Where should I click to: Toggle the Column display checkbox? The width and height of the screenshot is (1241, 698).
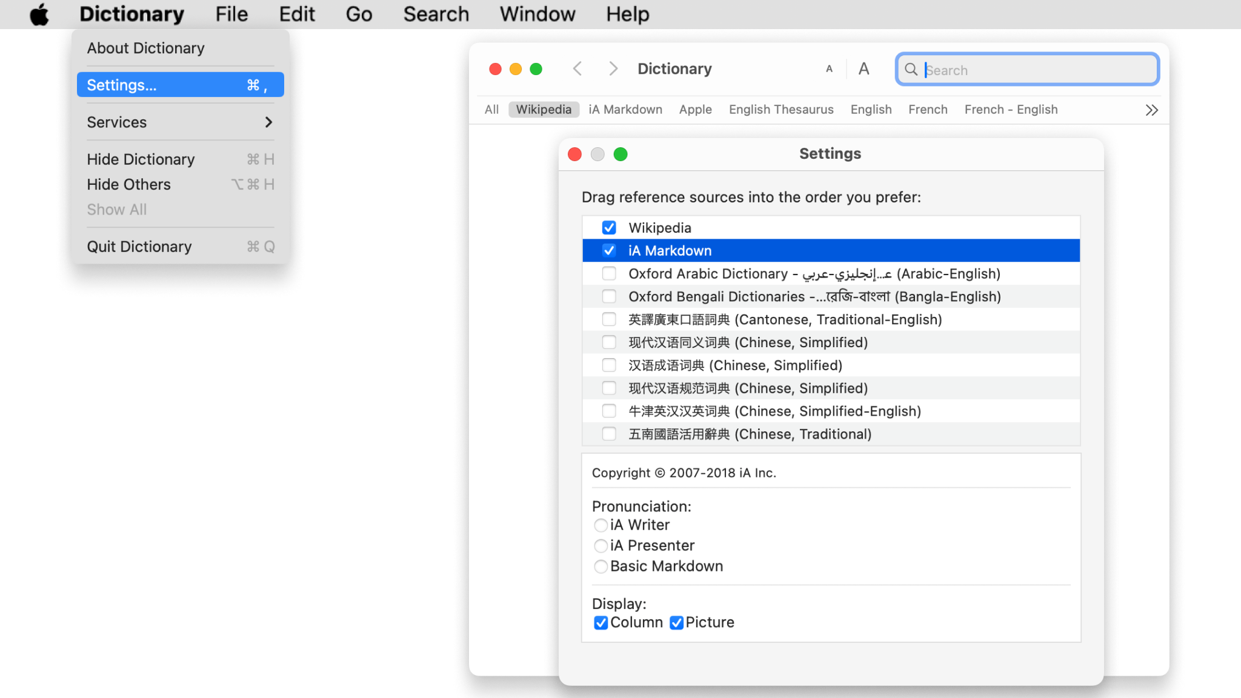pos(601,623)
